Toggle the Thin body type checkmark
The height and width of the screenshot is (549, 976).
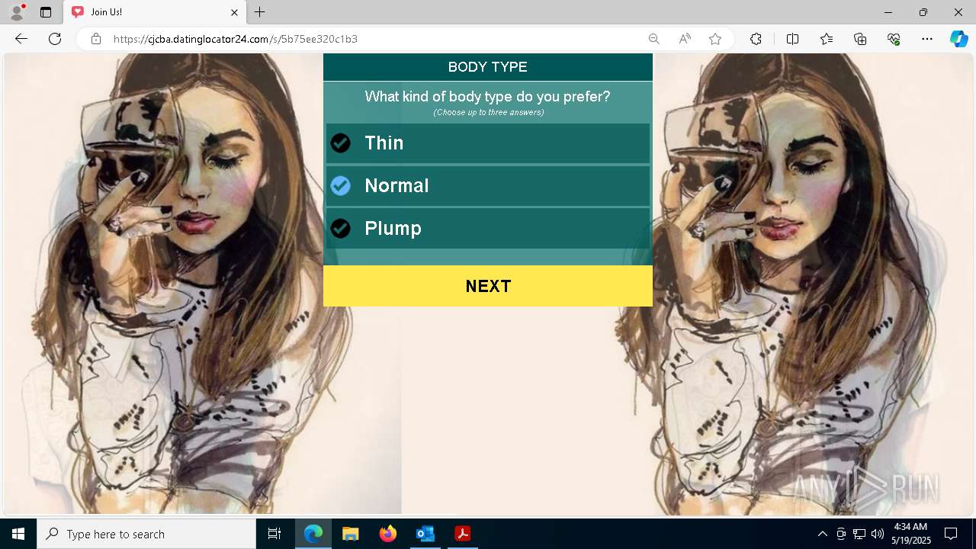[x=341, y=143]
